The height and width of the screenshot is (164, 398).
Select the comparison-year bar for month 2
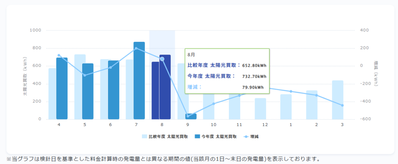pyautogui.click(x=312, y=105)
